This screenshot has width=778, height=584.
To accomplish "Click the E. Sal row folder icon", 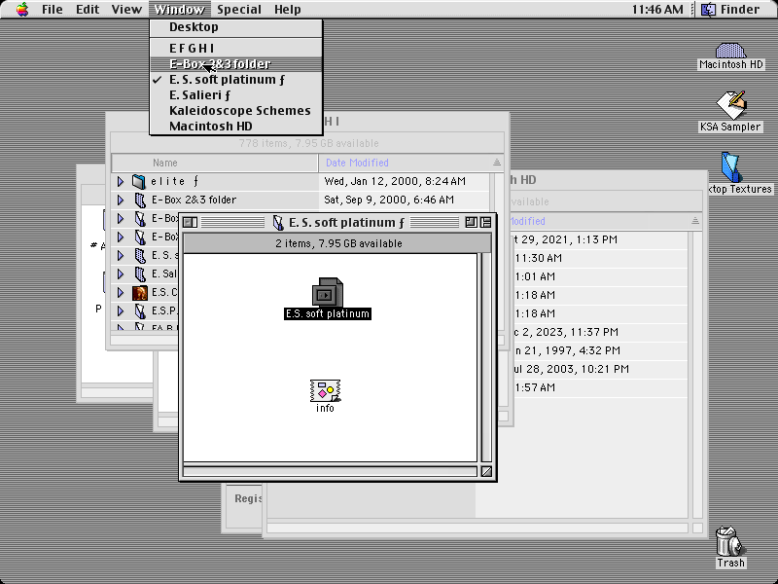I will (x=140, y=274).
